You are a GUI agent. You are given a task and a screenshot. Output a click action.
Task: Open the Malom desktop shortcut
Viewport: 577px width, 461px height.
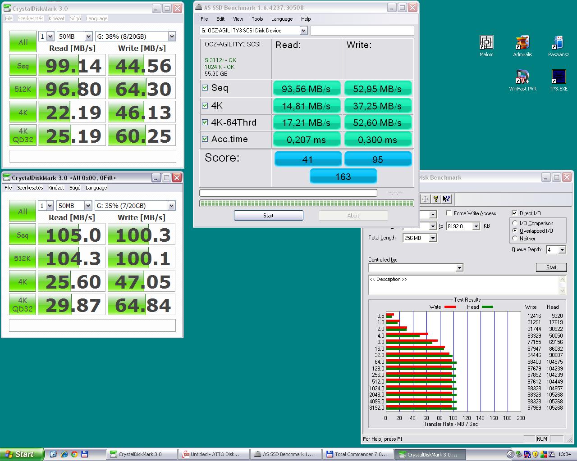pos(486,43)
